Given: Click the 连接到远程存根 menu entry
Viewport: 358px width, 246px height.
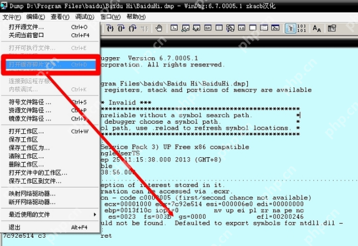Looking at the screenshot, I should pyautogui.click(x=50, y=81).
